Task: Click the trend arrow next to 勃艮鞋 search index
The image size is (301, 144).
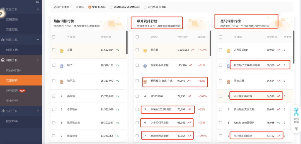Action: 192,50
